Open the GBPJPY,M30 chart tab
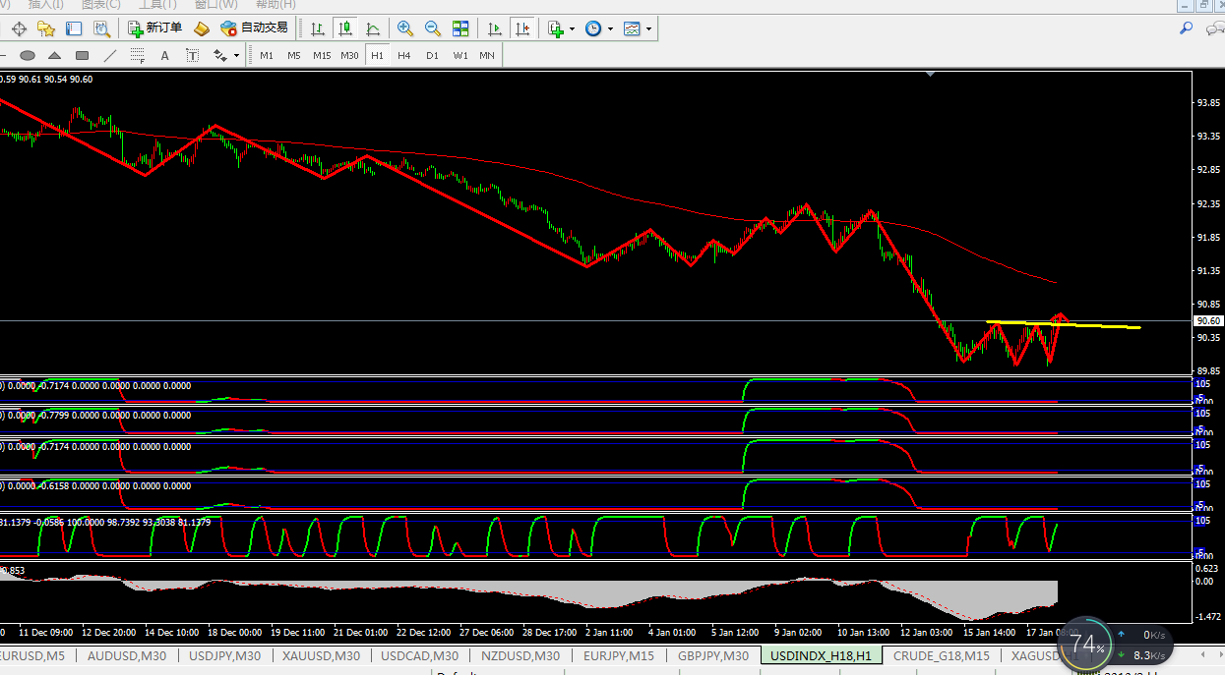The width and height of the screenshot is (1225, 675). point(713,655)
